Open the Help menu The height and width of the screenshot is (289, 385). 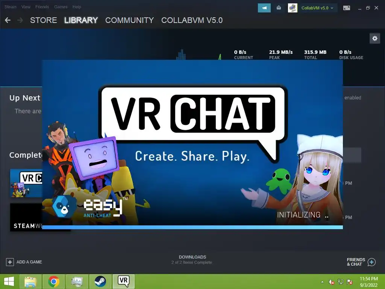[x=77, y=7]
